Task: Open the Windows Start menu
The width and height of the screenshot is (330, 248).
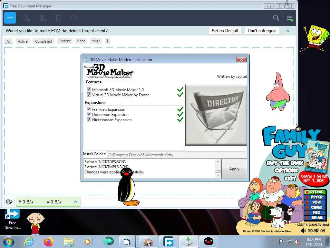Action: [9, 242]
